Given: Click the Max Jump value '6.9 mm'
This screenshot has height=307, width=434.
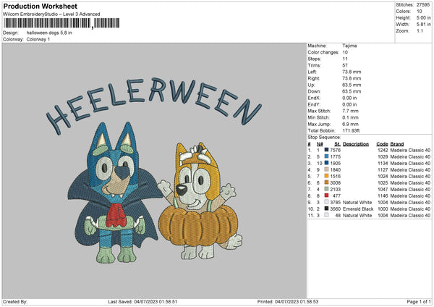Looking at the screenshot, I should (350, 124).
